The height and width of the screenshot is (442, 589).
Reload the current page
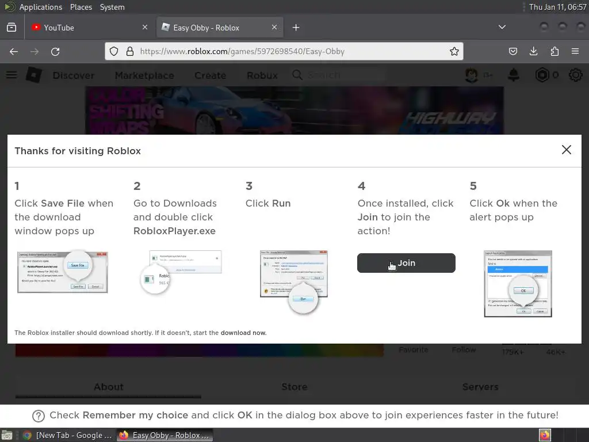55,51
